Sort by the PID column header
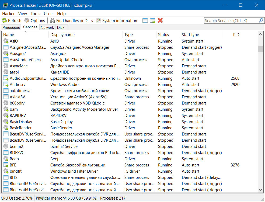265x202 pixels. coord(233,35)
